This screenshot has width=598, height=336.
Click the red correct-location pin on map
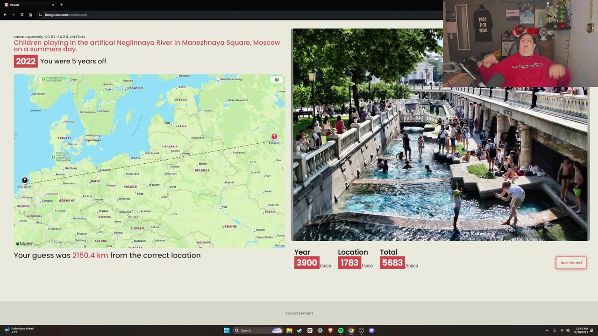(274, 137)
